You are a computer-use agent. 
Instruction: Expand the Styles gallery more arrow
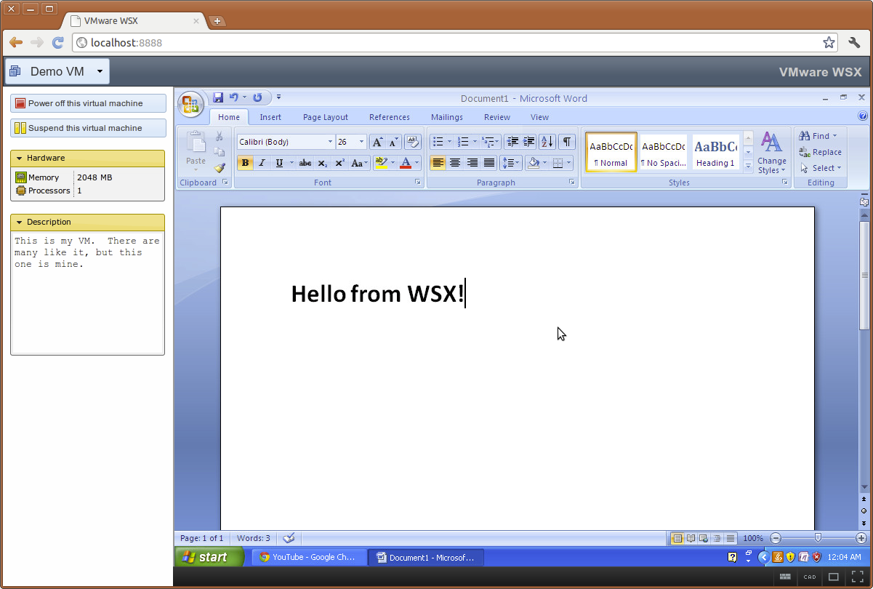[749, 167]
